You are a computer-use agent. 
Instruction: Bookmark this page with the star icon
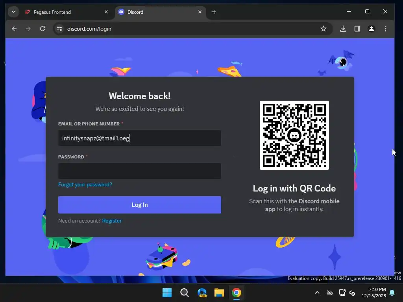(324, 29)
